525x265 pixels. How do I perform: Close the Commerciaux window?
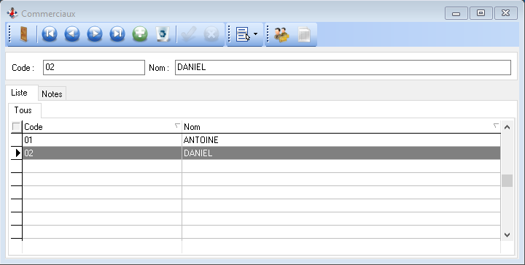(505, 13)
